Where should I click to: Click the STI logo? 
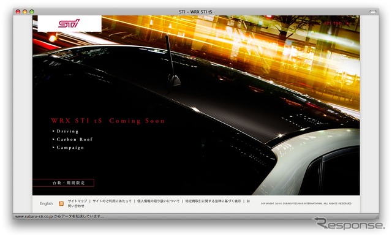69,23
